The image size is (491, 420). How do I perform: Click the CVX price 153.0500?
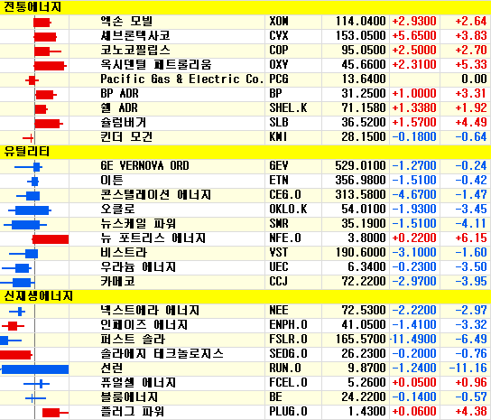click(x=360, y=36)
